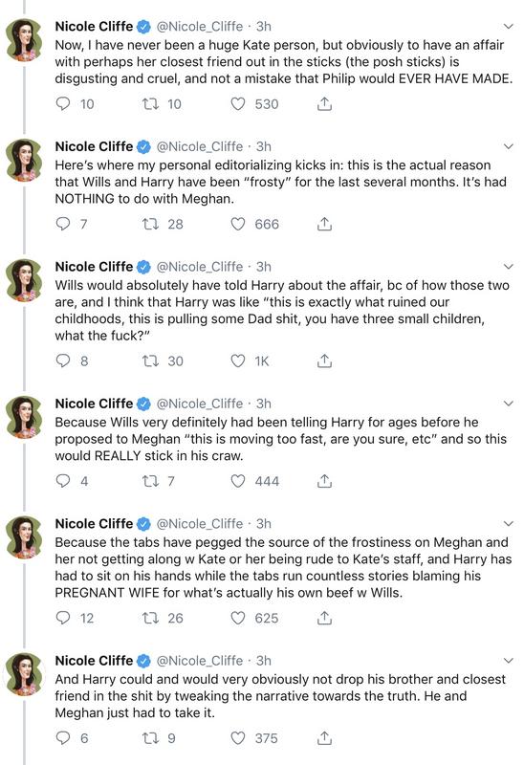Toggle like on the tweet with 375 likes
The image size is (524, 765).
(x=237, y=738)
